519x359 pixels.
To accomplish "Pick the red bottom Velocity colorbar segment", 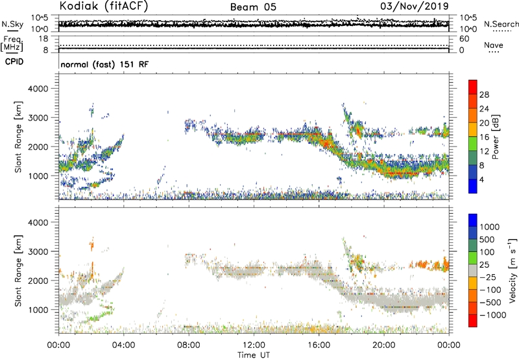I will (x=473, y=321).
